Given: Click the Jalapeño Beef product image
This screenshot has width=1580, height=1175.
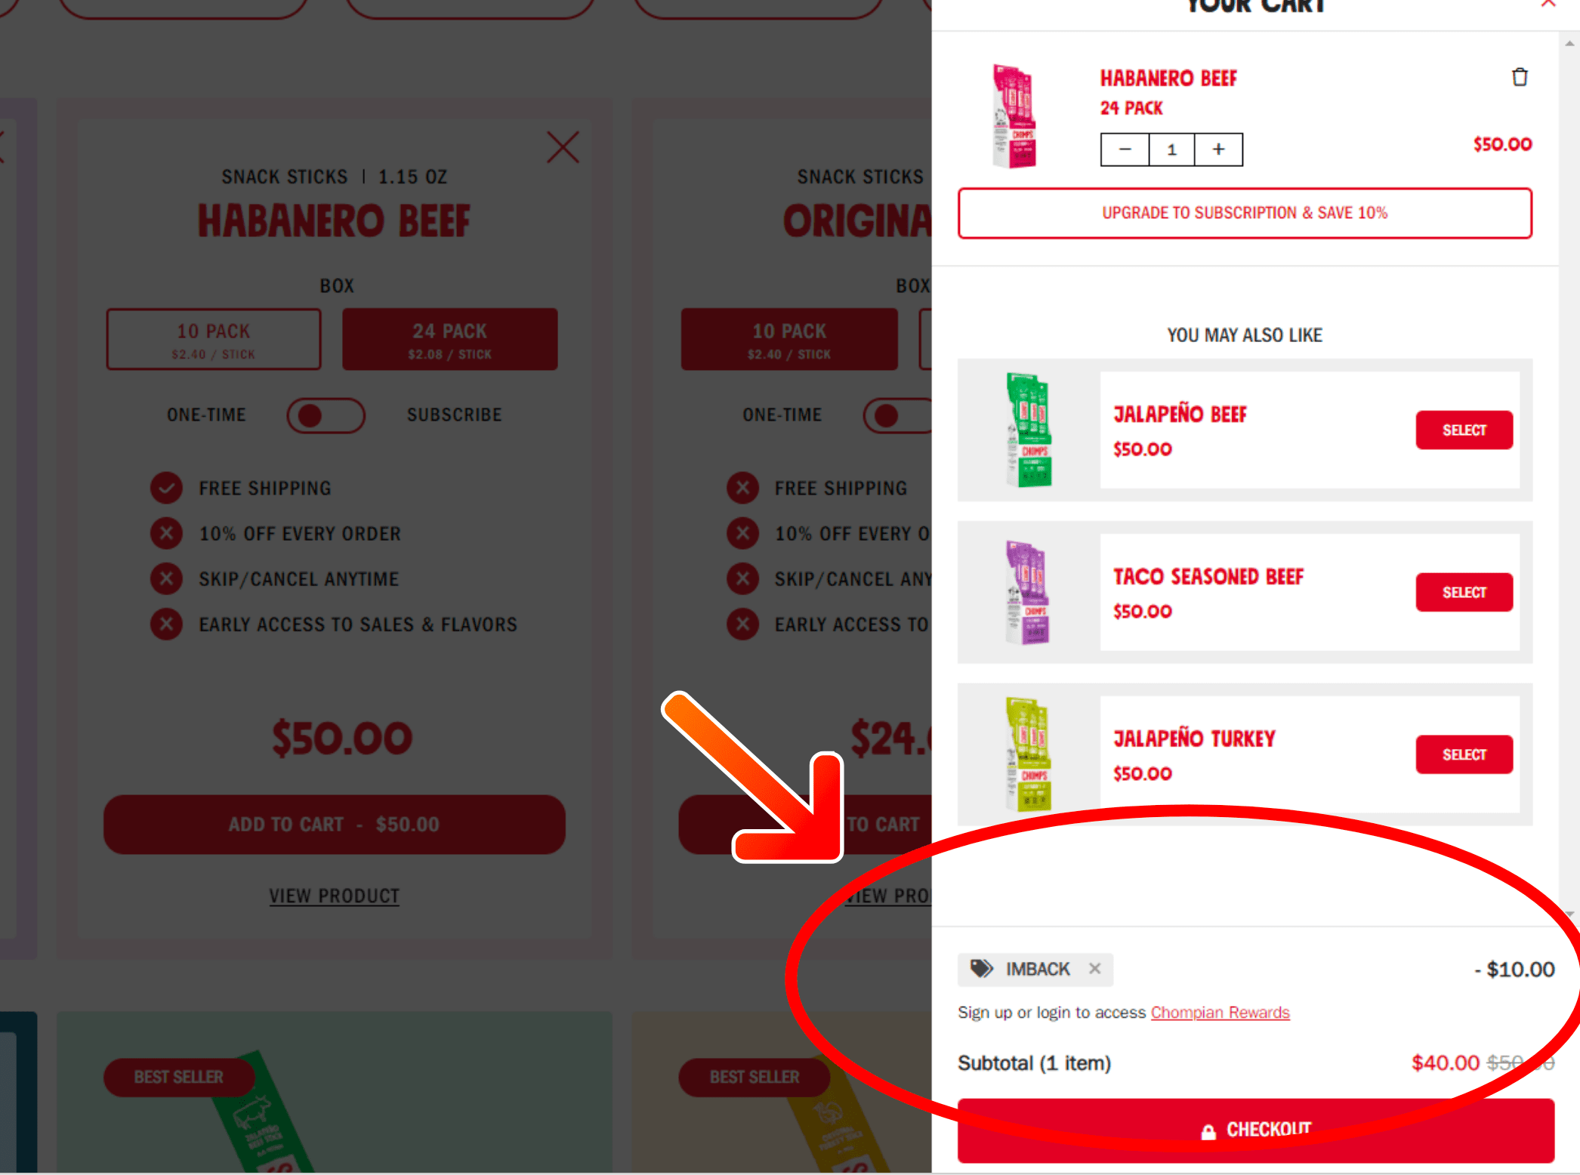Looking at the screenshot, I should 1028,430.
